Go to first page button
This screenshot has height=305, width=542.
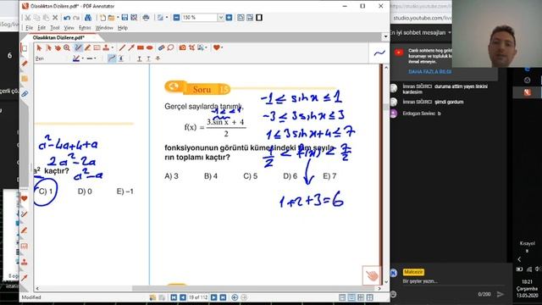pos(174,297)
